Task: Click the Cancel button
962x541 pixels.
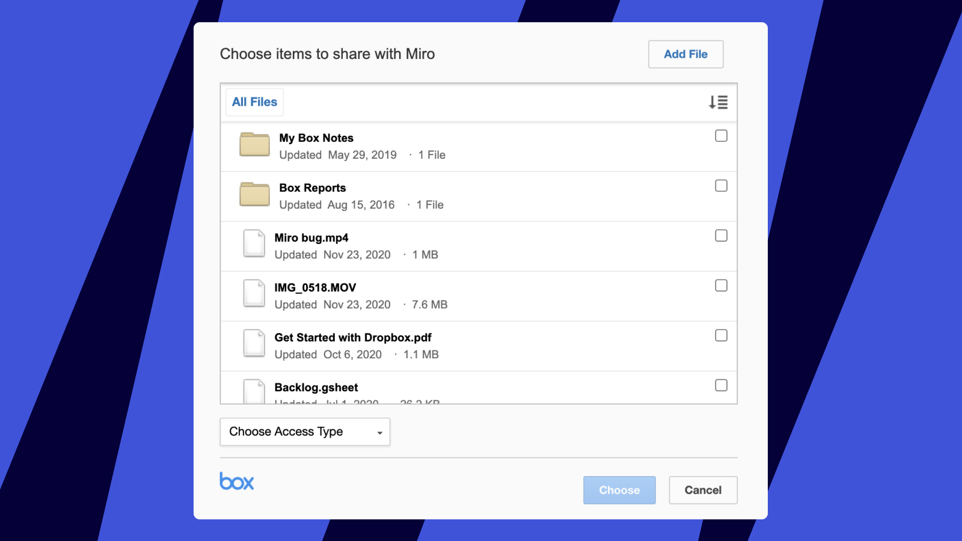Action: coord(703,490)
